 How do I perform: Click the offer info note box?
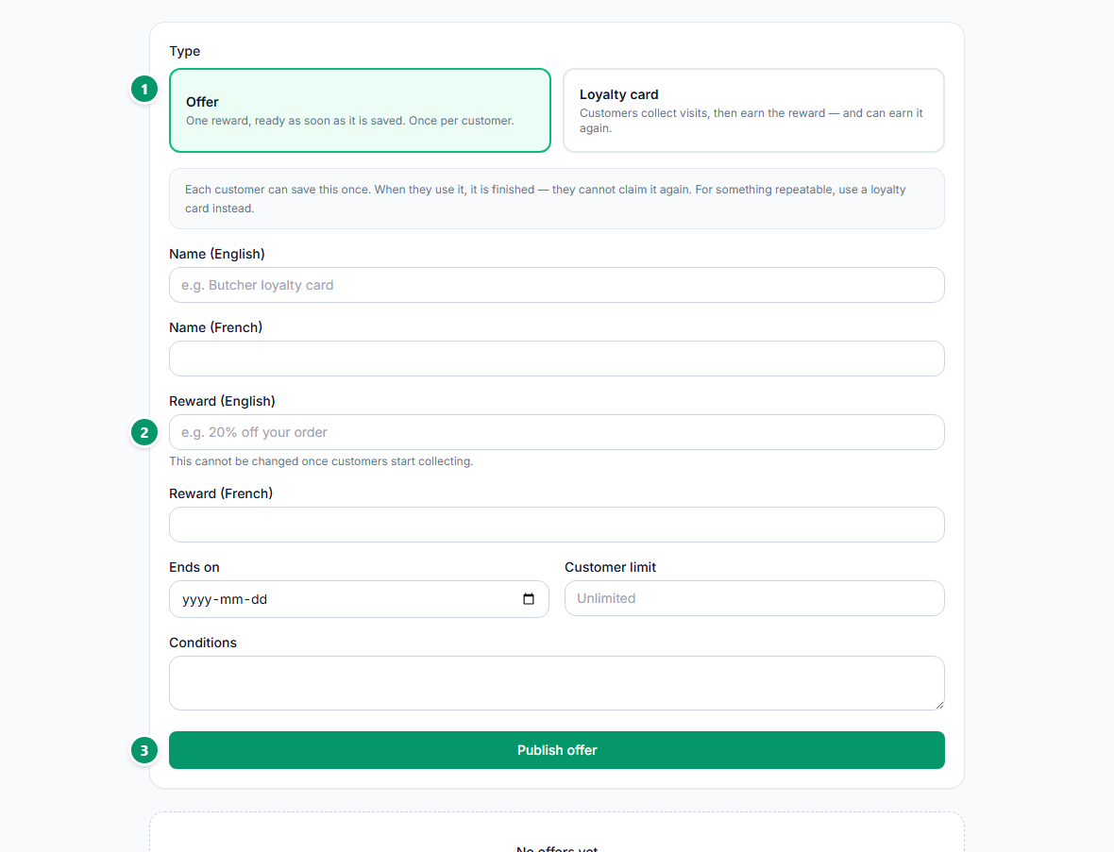[557, 199]
